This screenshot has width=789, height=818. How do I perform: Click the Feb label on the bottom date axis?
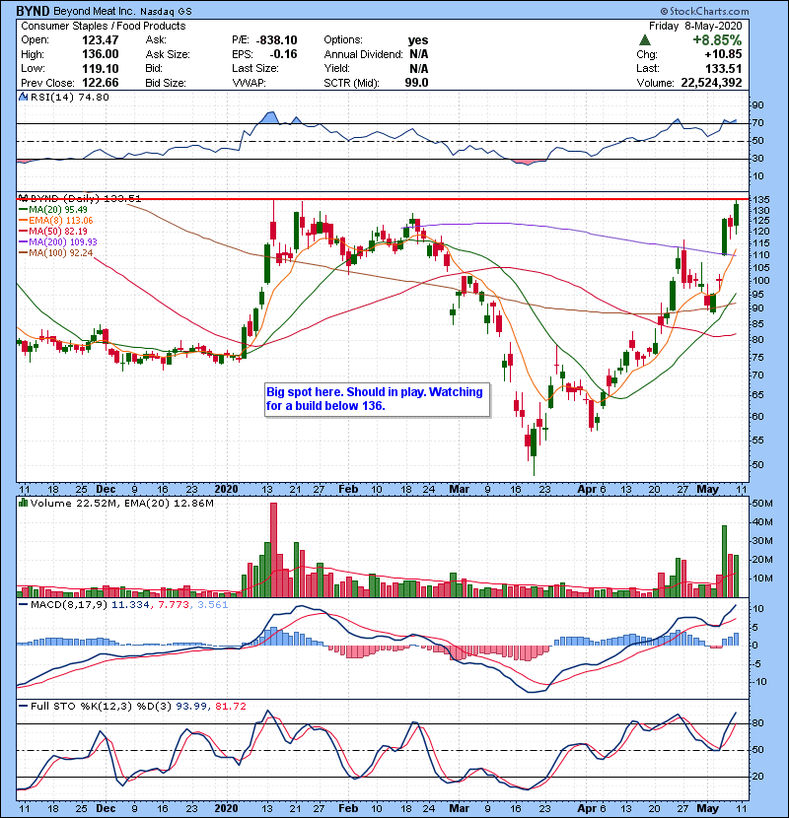348,808
